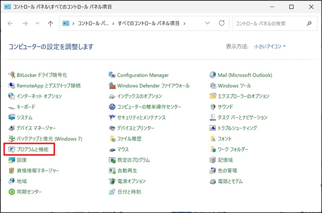The height and width of the screenshot is (213, 322).
Task: Click the サウンド speaker icon
Action: pyautogui.click(x=213, y=107)
